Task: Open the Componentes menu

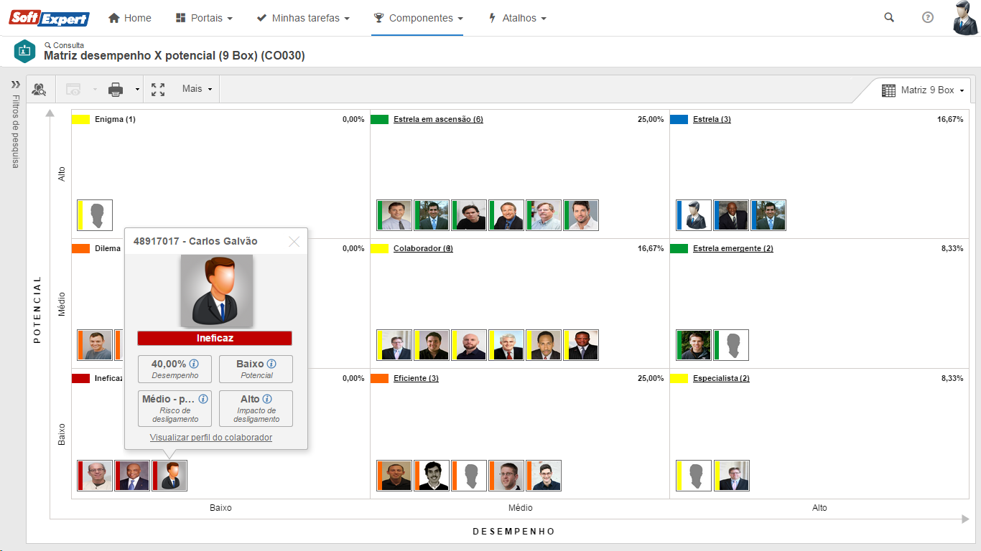Action: click(x=418, y=18)
